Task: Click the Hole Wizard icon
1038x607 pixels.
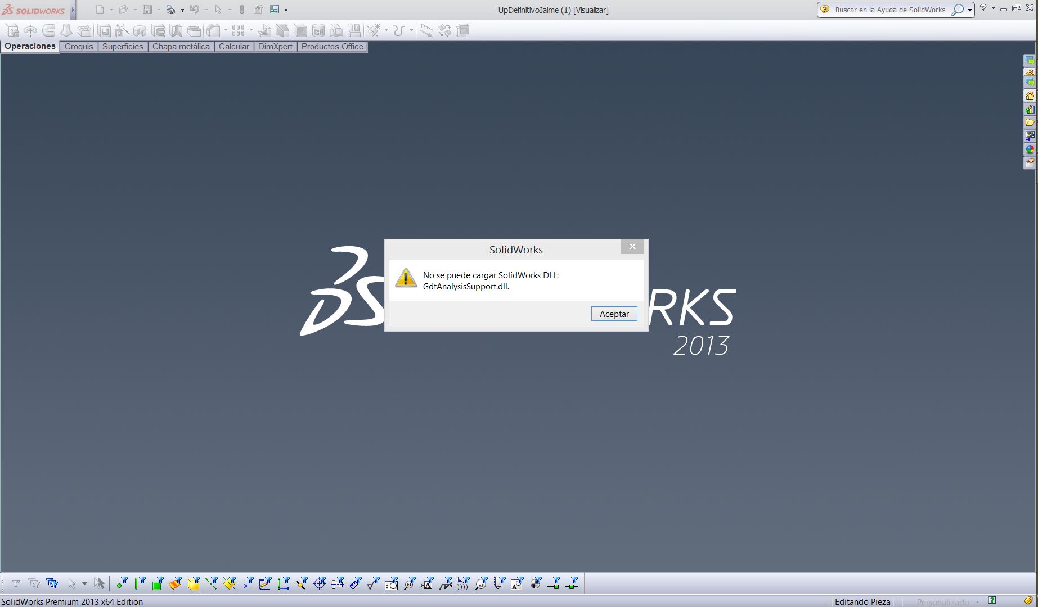Action: [122, 30]
